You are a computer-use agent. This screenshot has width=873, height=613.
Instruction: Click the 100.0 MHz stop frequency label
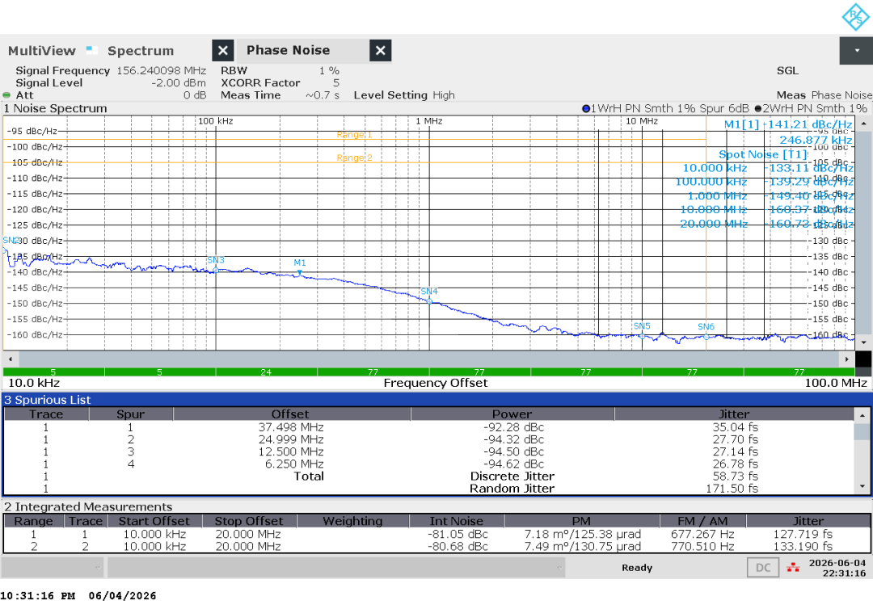click(x=836, y=383)
